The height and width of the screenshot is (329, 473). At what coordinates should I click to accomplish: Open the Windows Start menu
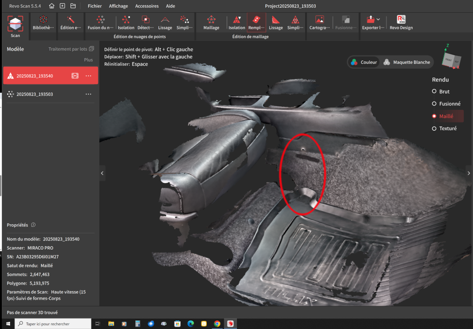(x=8, y=324)
